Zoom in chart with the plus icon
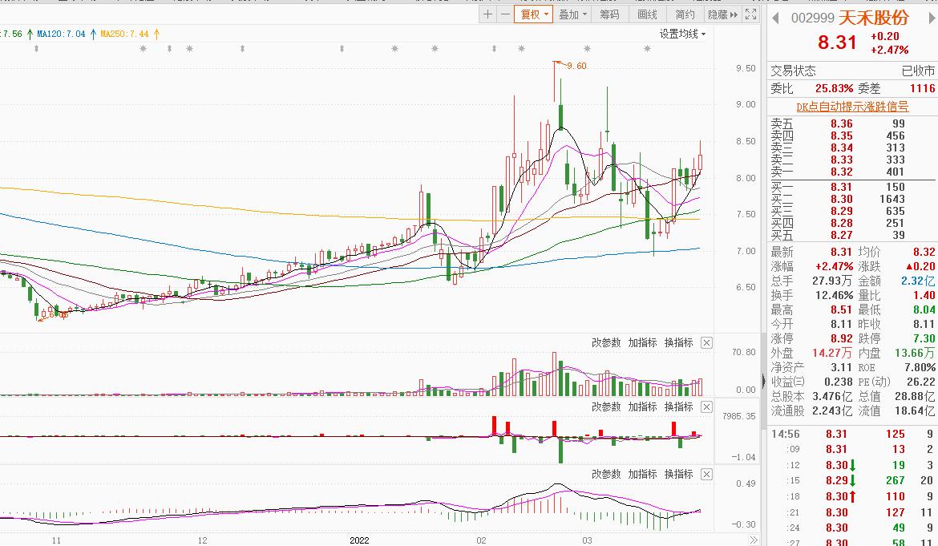Viewport: 938px width, 546px height. coord(488,14)
